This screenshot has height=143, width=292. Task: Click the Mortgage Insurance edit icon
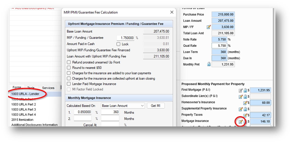241,122
